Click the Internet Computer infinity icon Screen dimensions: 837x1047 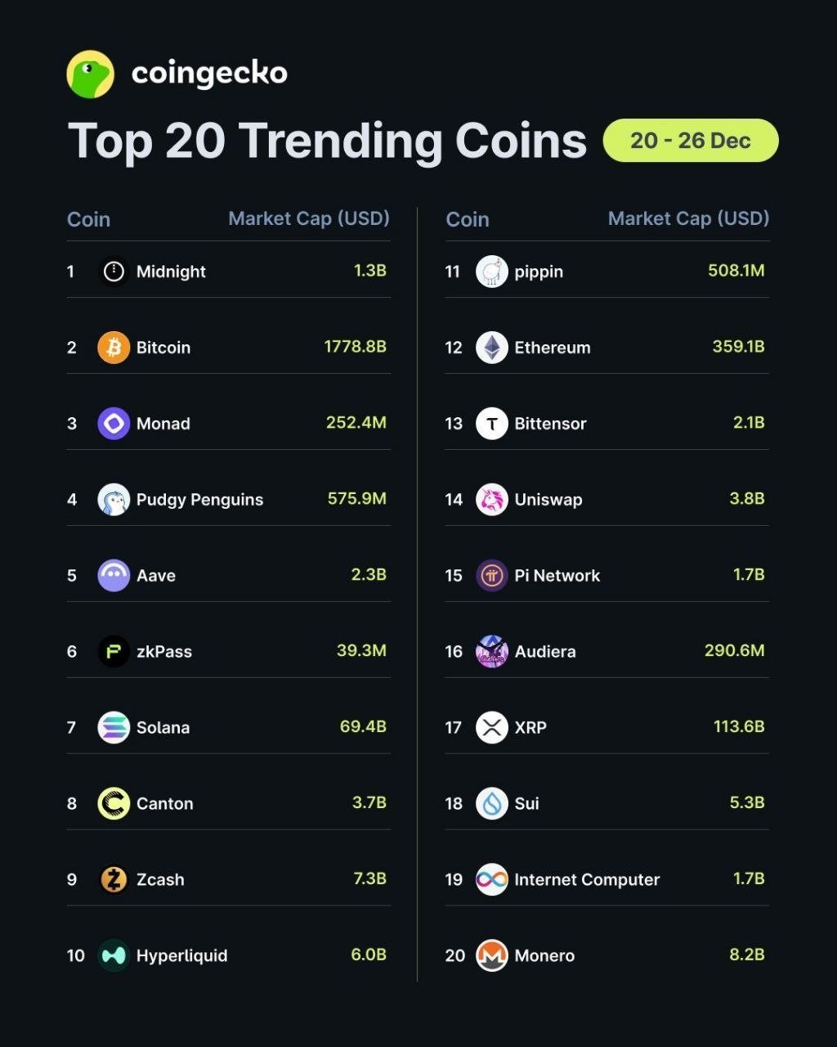click(x=492, y=879)
